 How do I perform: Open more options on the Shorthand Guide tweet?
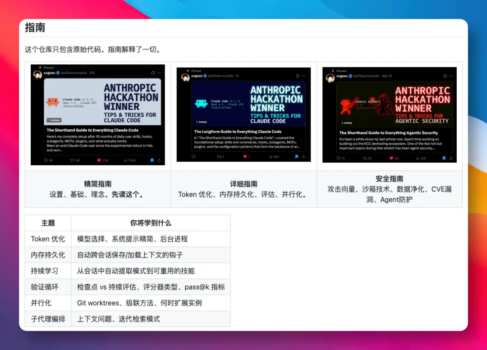tap(159, 73)
